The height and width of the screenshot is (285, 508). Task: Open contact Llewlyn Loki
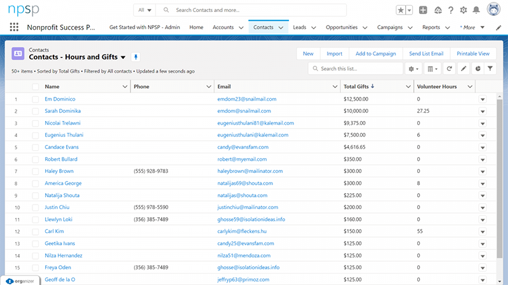pyautogui.click(x=58, y=219)
